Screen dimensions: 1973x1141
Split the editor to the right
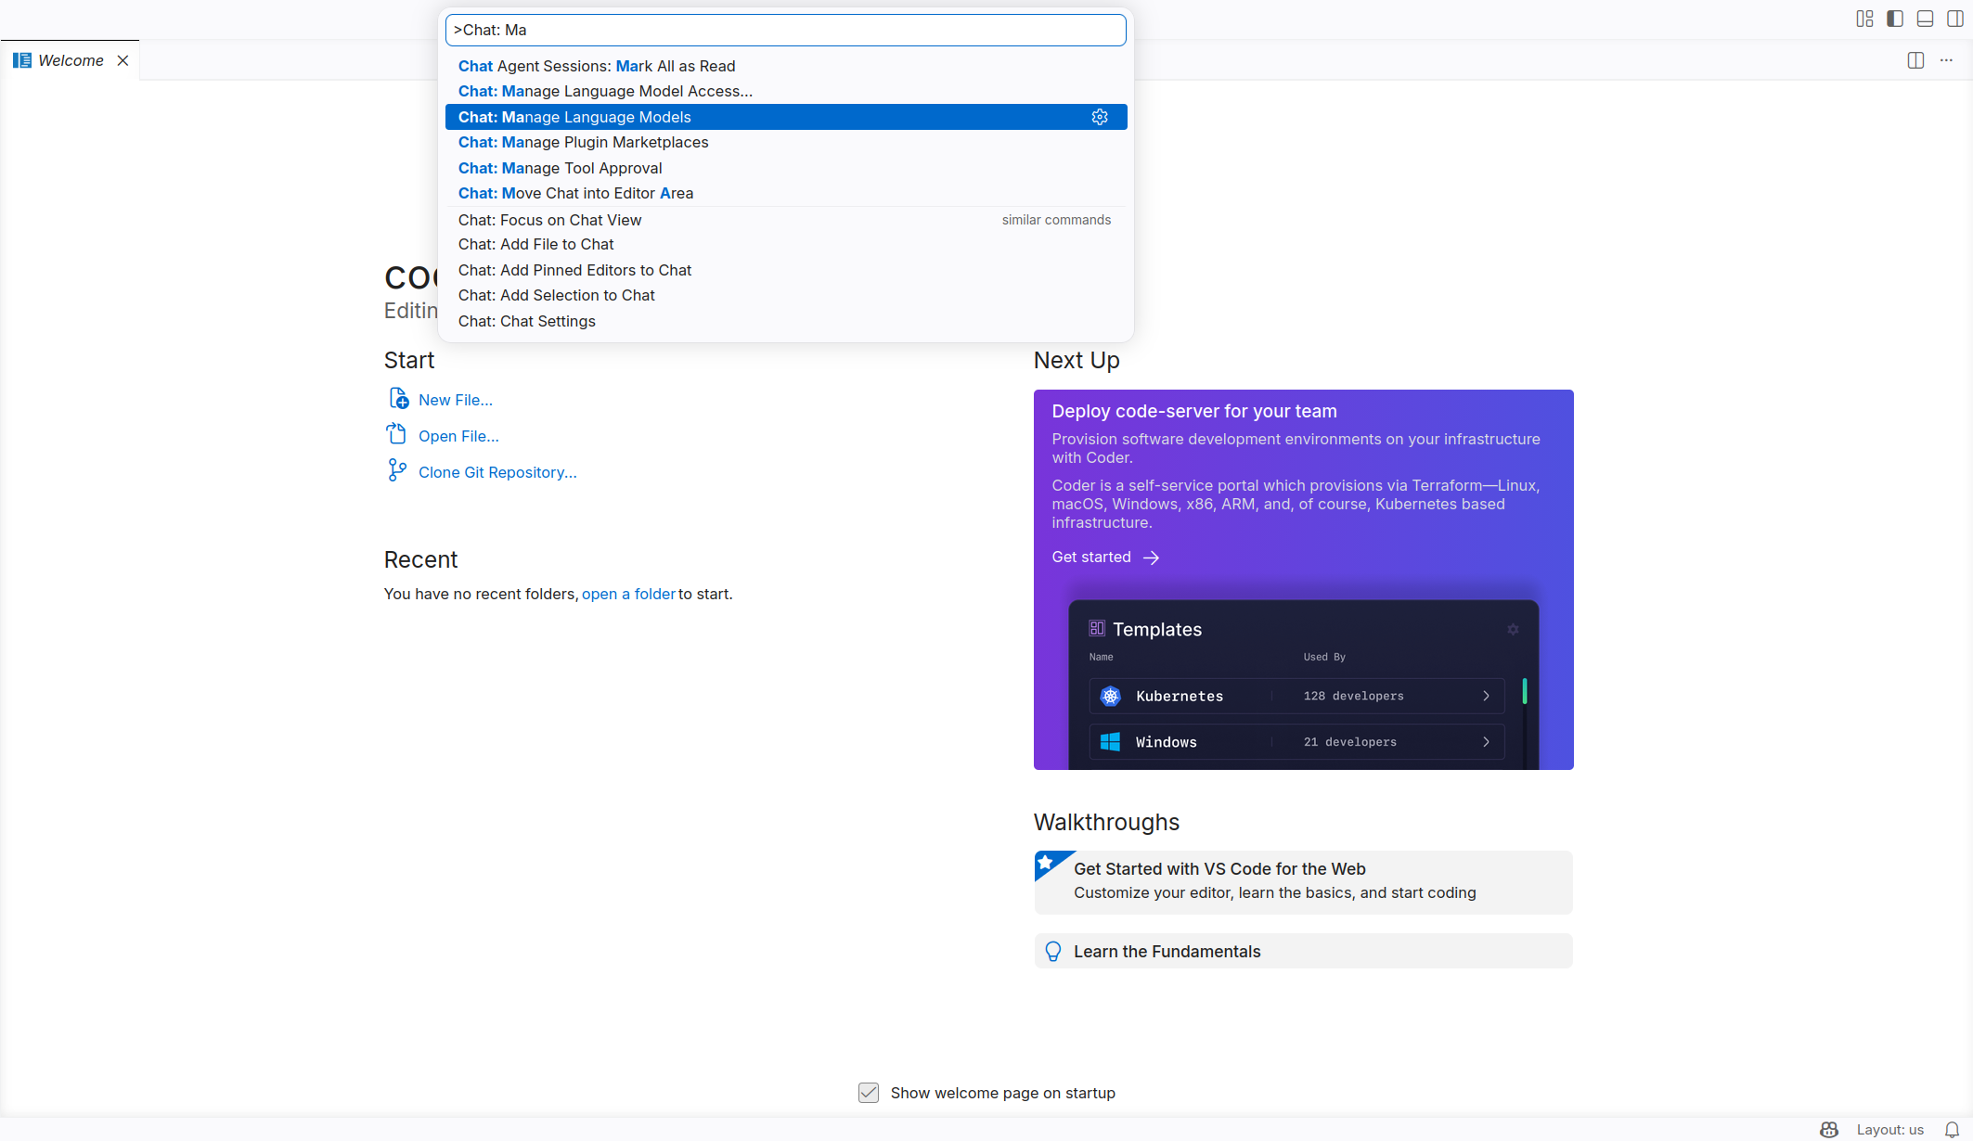(x=1915, y=60)
